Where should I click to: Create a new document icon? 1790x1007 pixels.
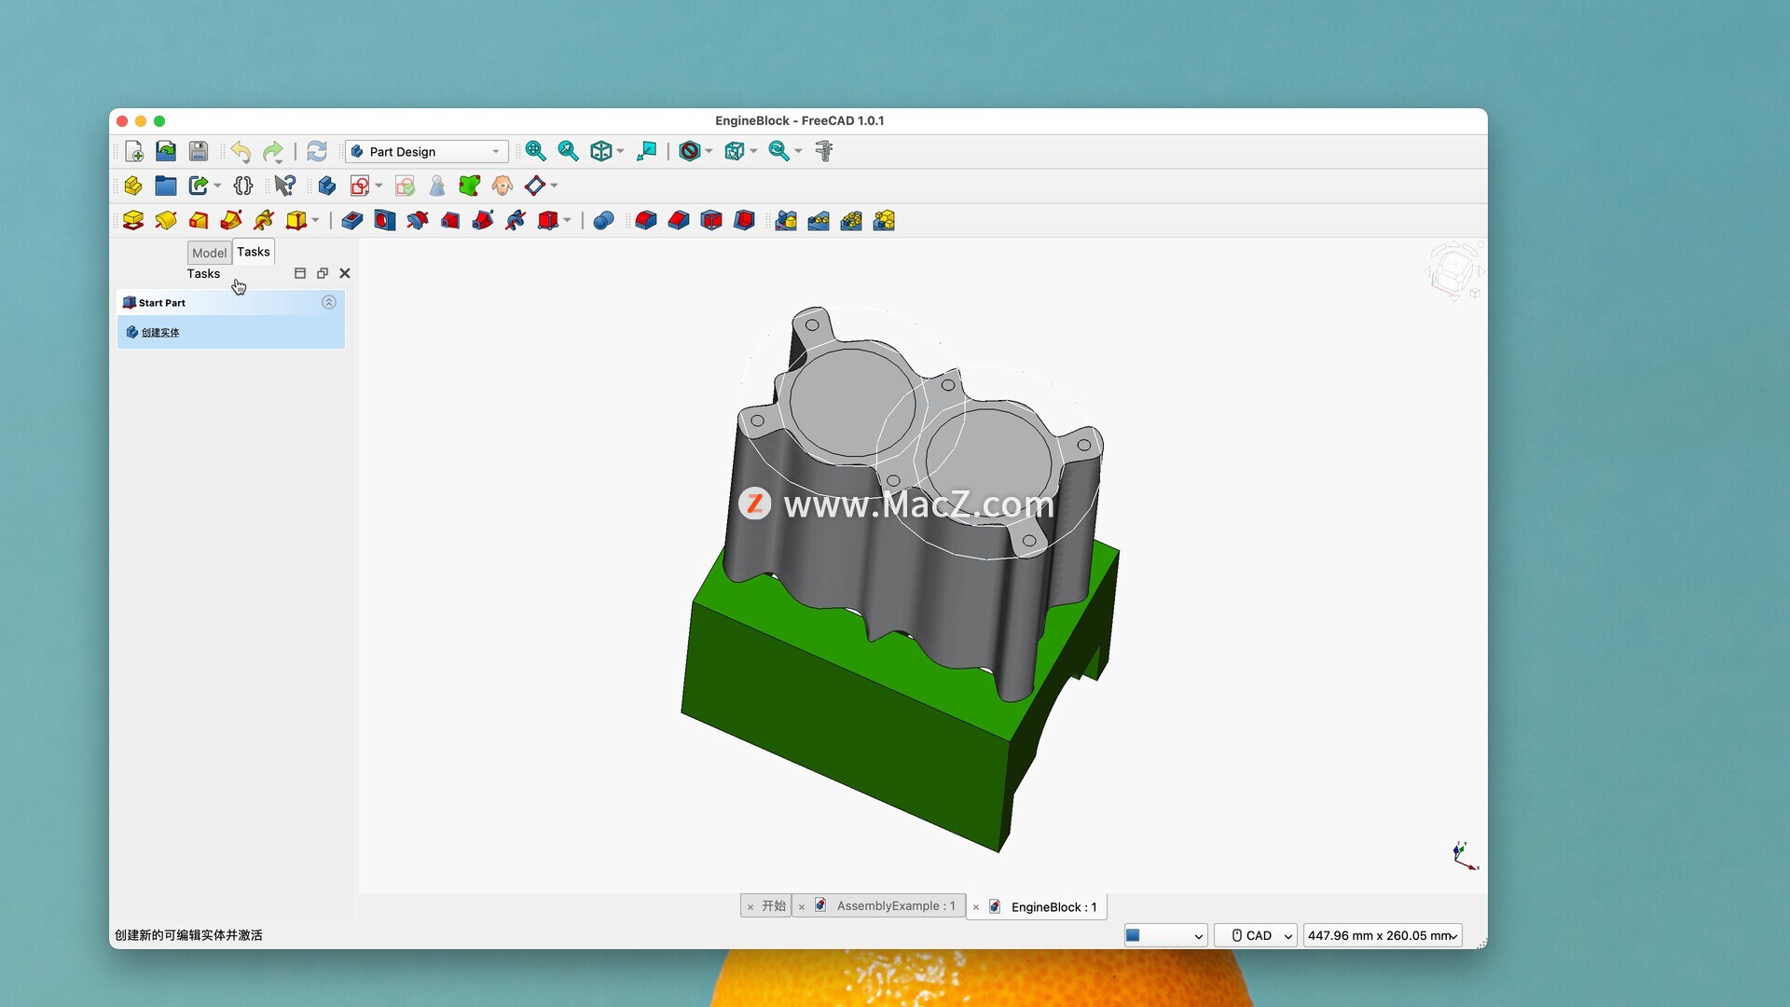click(133, 151)
